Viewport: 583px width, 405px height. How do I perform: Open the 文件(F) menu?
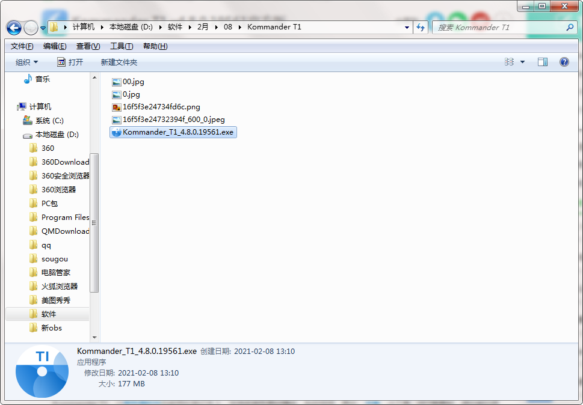pos(22,46)
